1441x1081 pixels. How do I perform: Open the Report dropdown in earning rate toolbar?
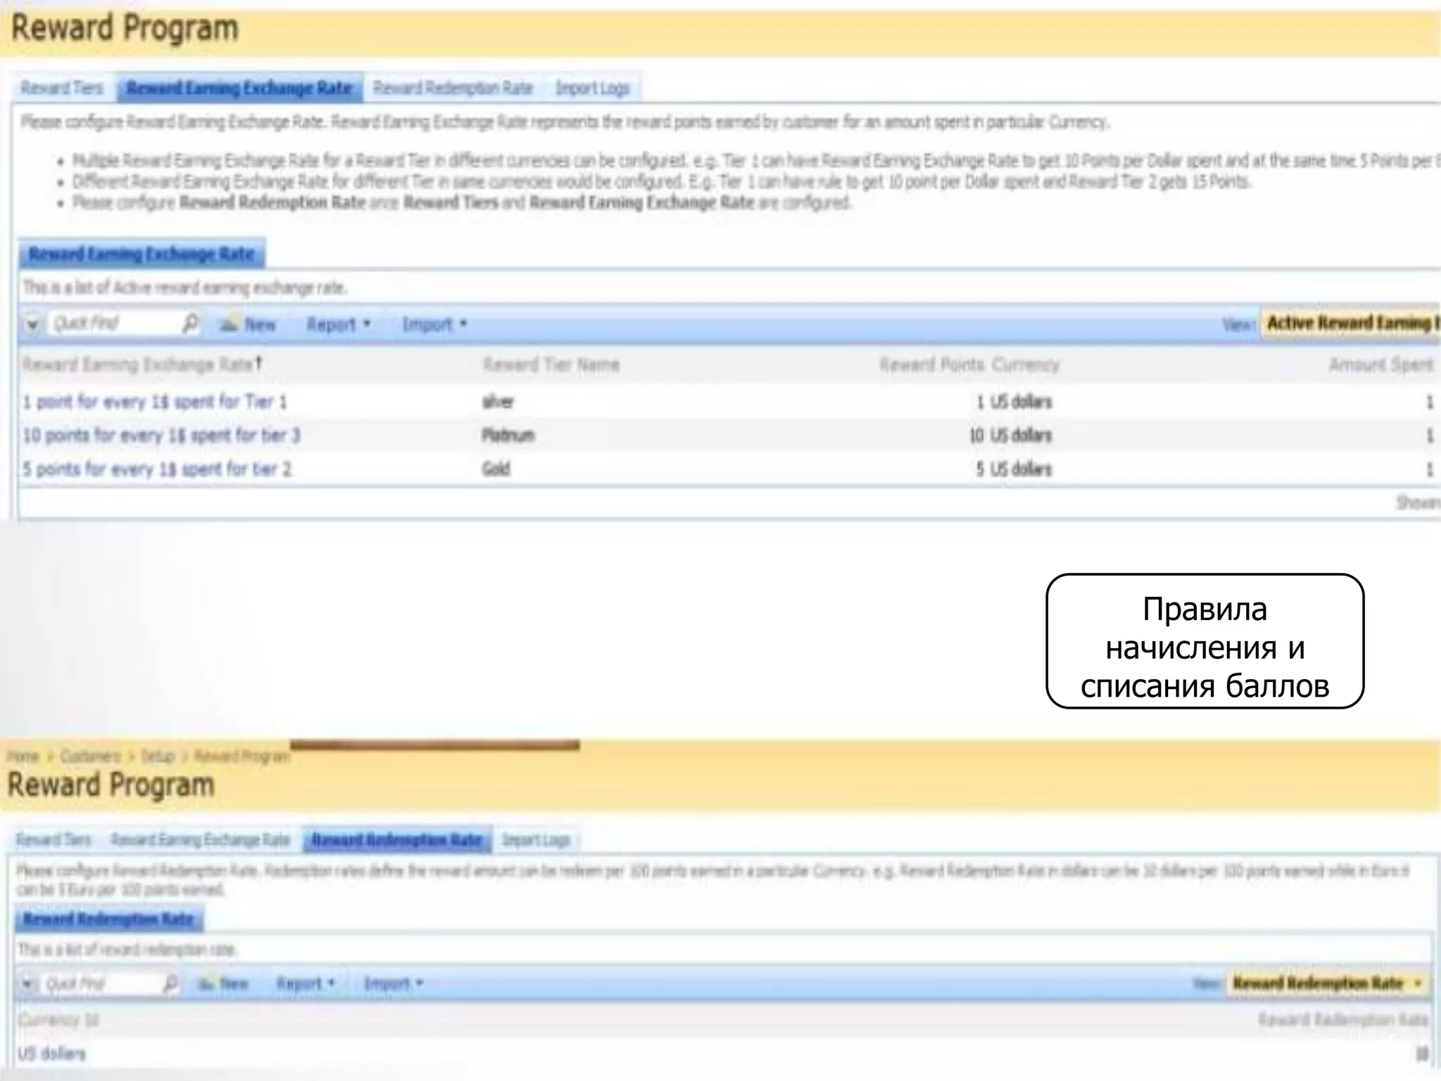338,324
